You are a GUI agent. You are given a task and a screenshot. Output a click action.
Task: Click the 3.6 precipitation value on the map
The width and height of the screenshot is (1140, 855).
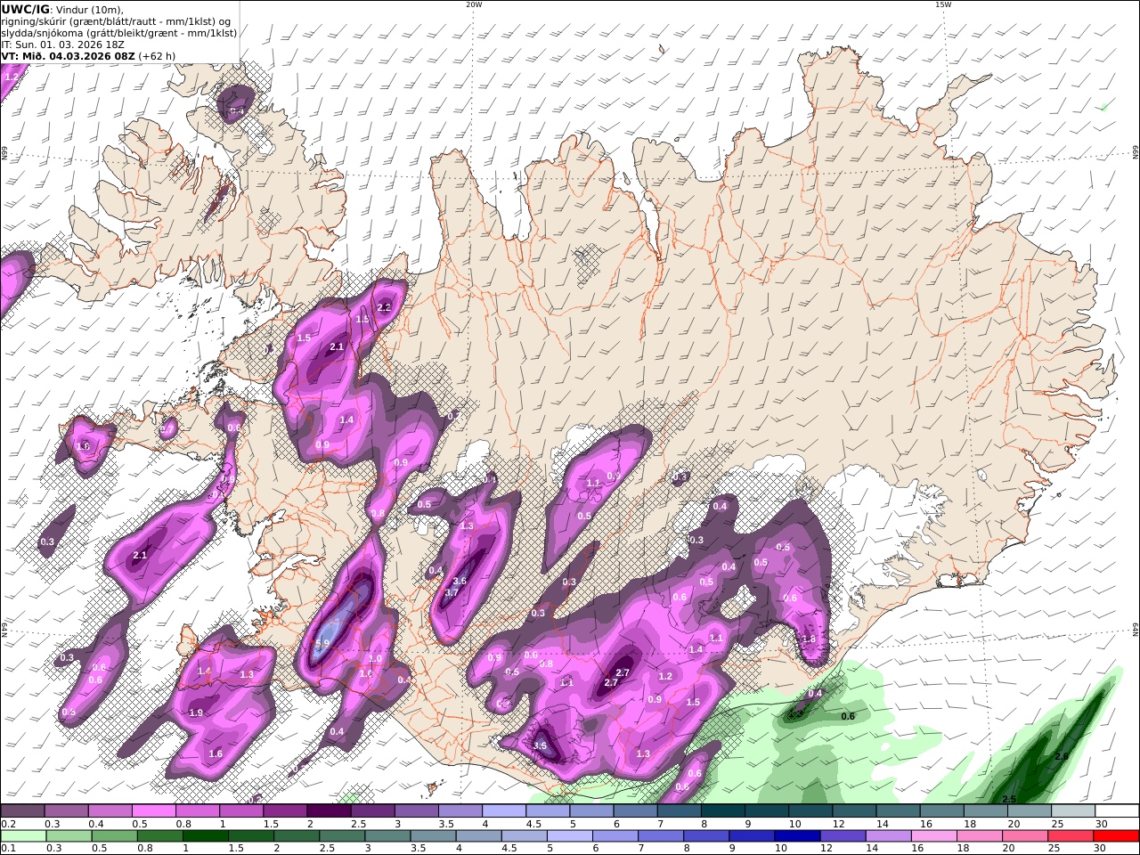[460, 581]
